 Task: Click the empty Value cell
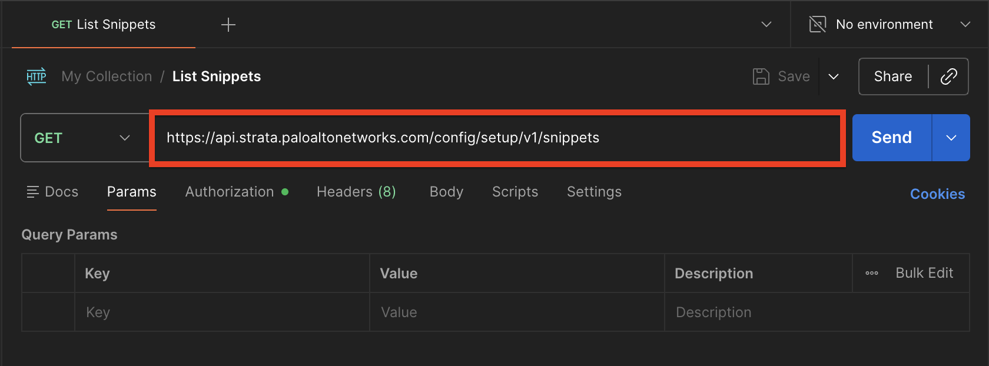coord(517,312)
